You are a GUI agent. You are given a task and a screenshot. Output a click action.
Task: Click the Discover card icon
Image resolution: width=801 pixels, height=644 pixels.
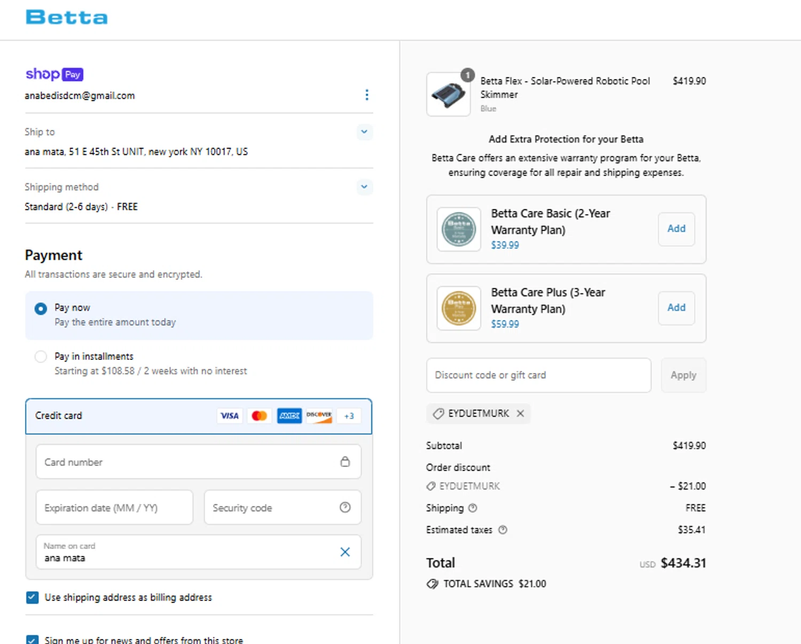(x=319, y=416)
